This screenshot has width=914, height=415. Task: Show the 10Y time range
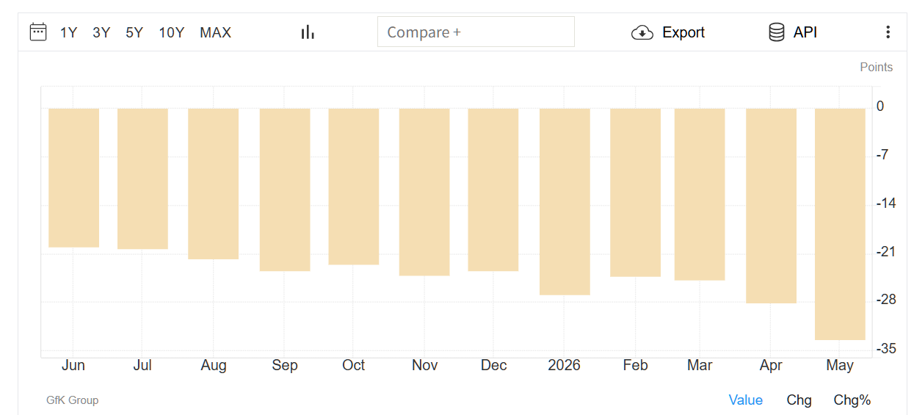[172, 32]
